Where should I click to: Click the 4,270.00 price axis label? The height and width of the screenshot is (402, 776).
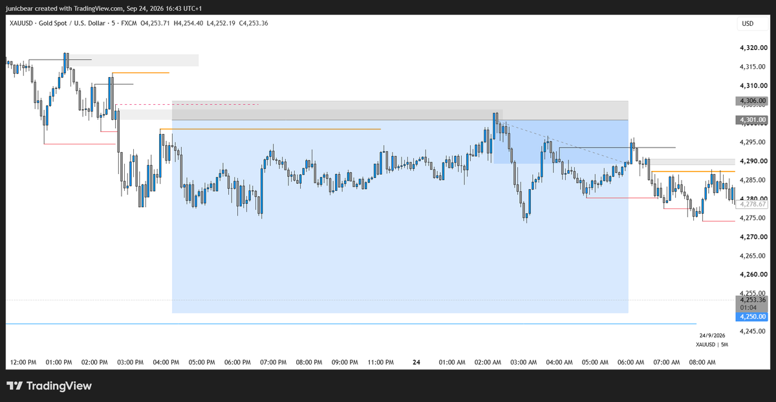(753, 237)
